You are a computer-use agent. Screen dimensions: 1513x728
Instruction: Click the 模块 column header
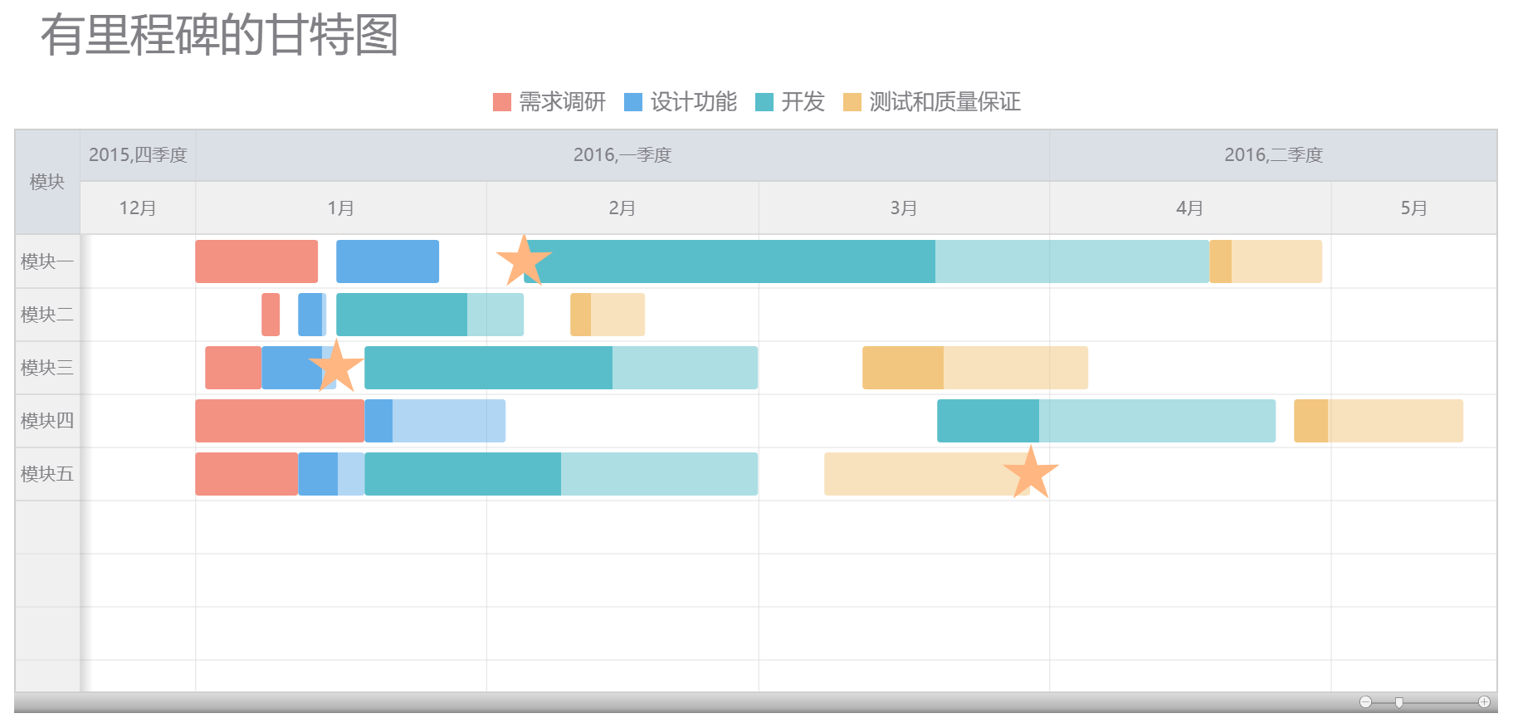click(47, 182)
